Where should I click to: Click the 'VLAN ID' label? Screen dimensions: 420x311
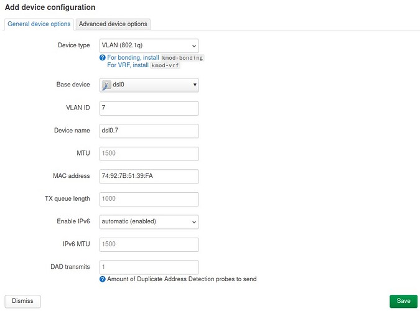[x=78, y=108]
